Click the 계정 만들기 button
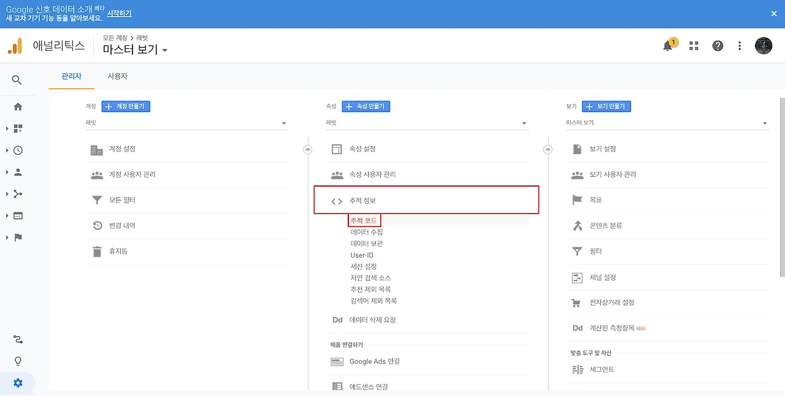The image size is (785, 396). click(126, 106)
